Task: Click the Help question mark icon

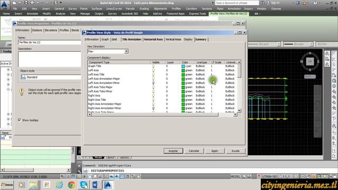Action: (315, 3)
